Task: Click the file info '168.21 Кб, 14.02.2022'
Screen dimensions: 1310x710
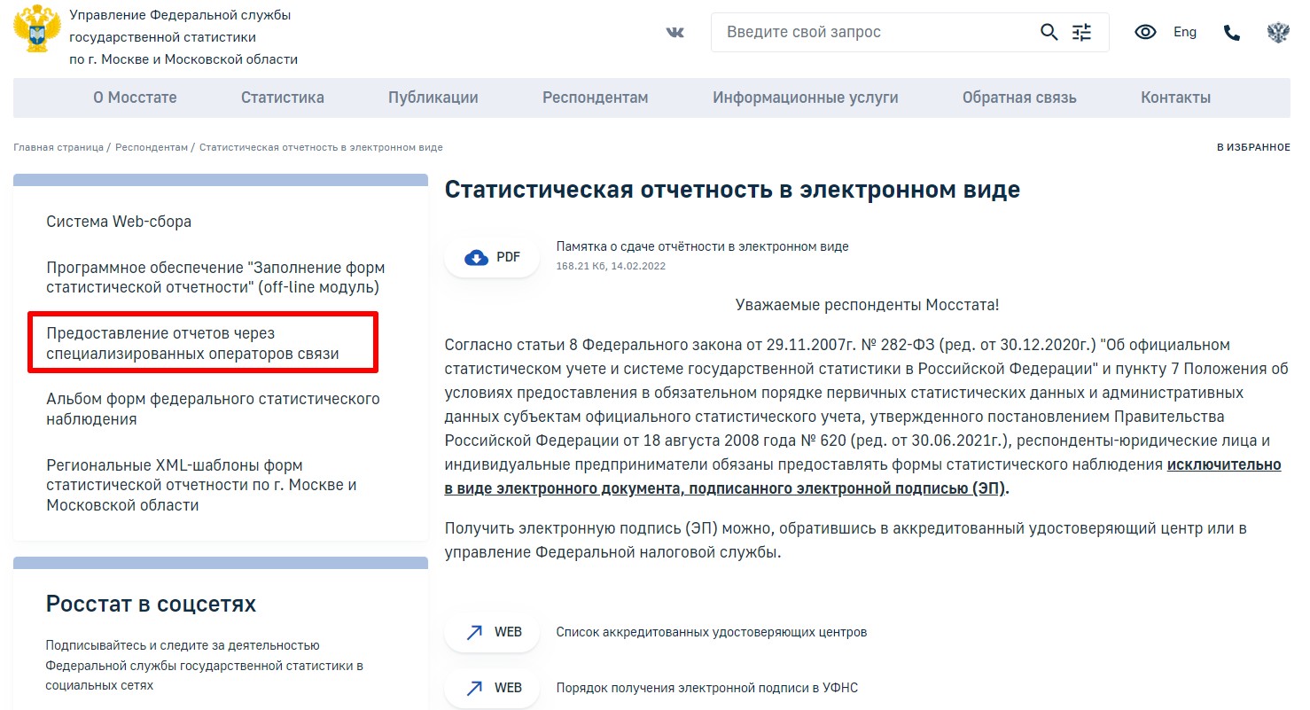Action: pos(611,266)
